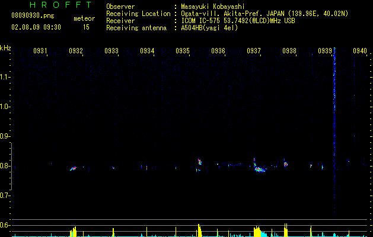Click the 0935 time marker
Image resolution: width=373 pixels, height=237 pixels.
point(183,51)
